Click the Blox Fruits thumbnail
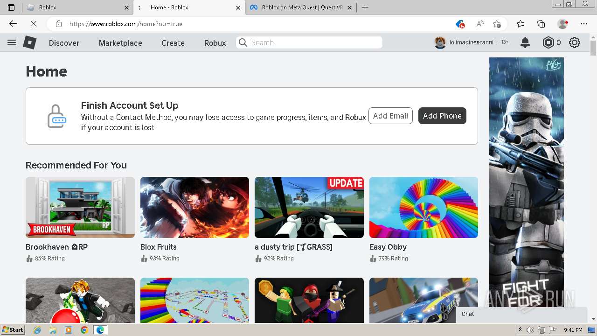This screenshot has width=597, height=336. tap(194, 207)
